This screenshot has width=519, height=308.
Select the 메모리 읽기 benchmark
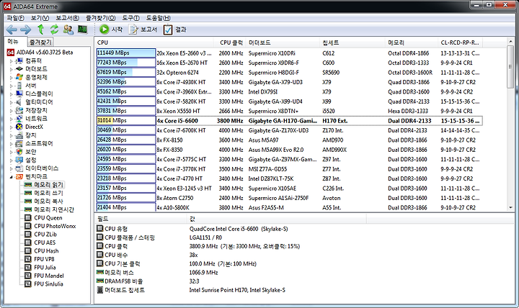click(48, 185)
